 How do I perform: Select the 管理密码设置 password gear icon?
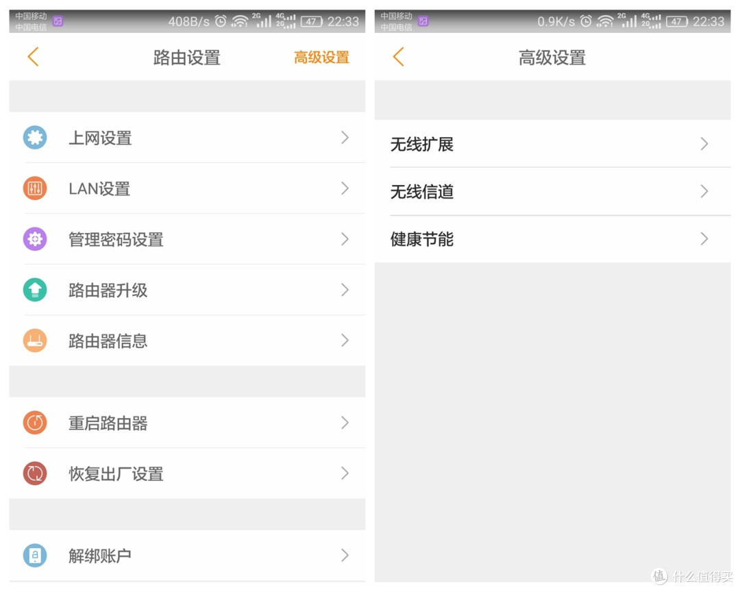point(35,239)
